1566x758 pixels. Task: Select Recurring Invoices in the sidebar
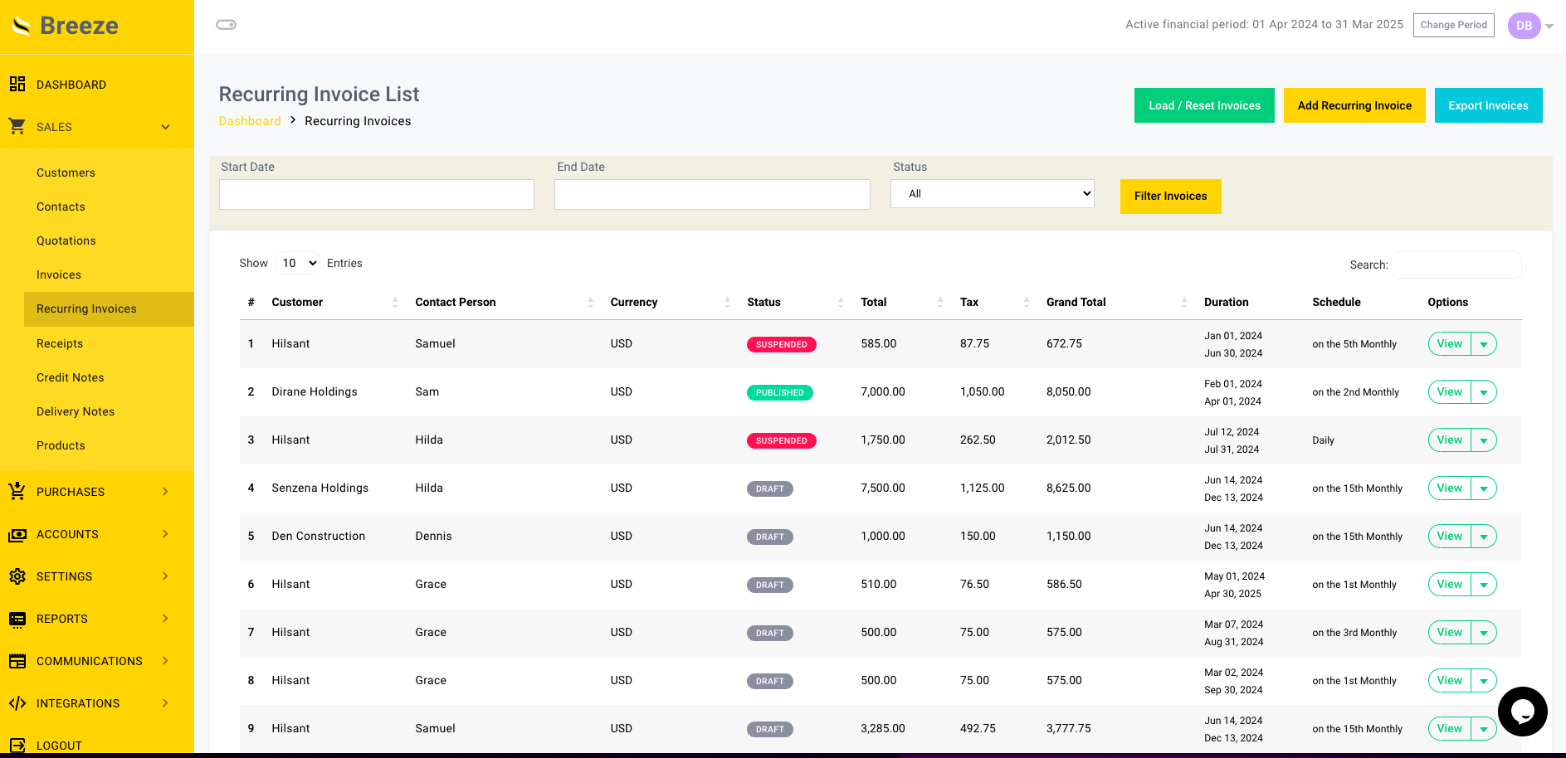[86, 309]
